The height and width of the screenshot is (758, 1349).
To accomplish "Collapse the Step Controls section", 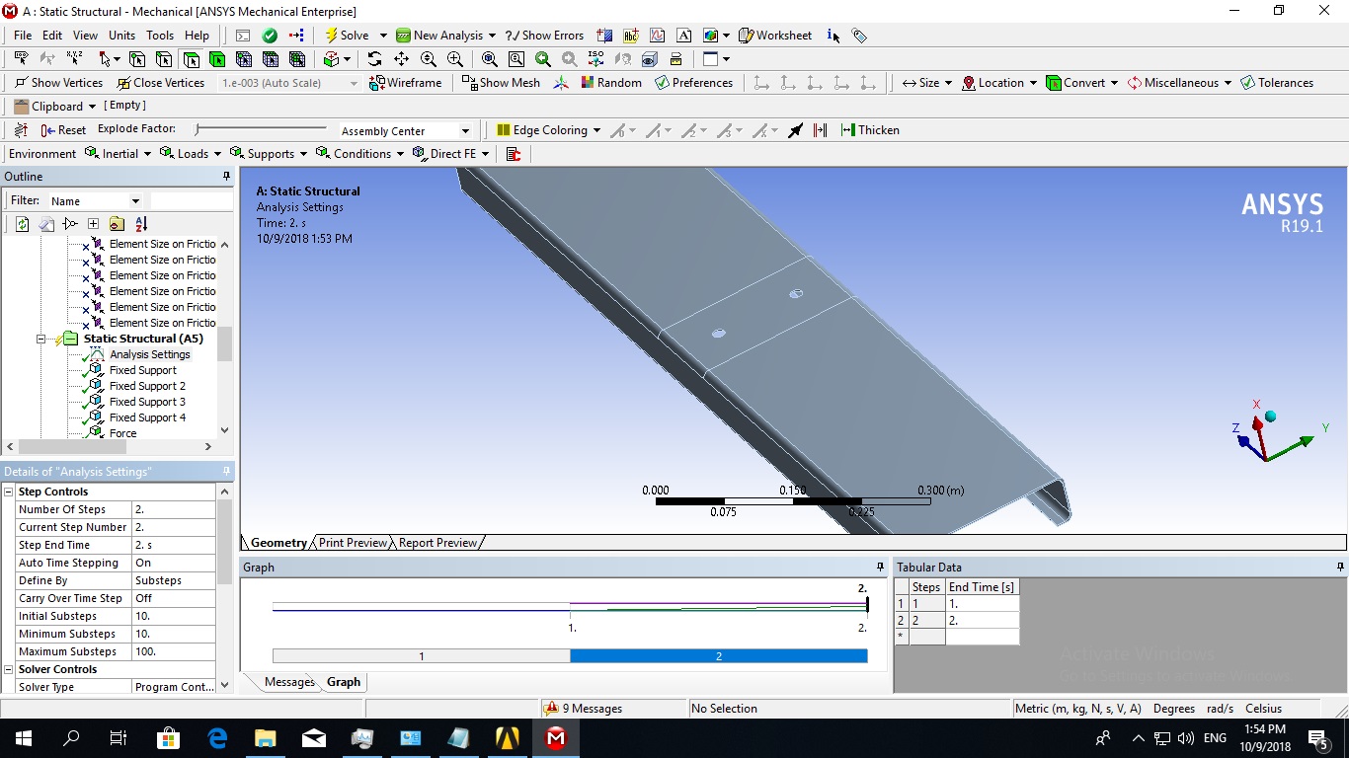I will (x=9, y=492).
